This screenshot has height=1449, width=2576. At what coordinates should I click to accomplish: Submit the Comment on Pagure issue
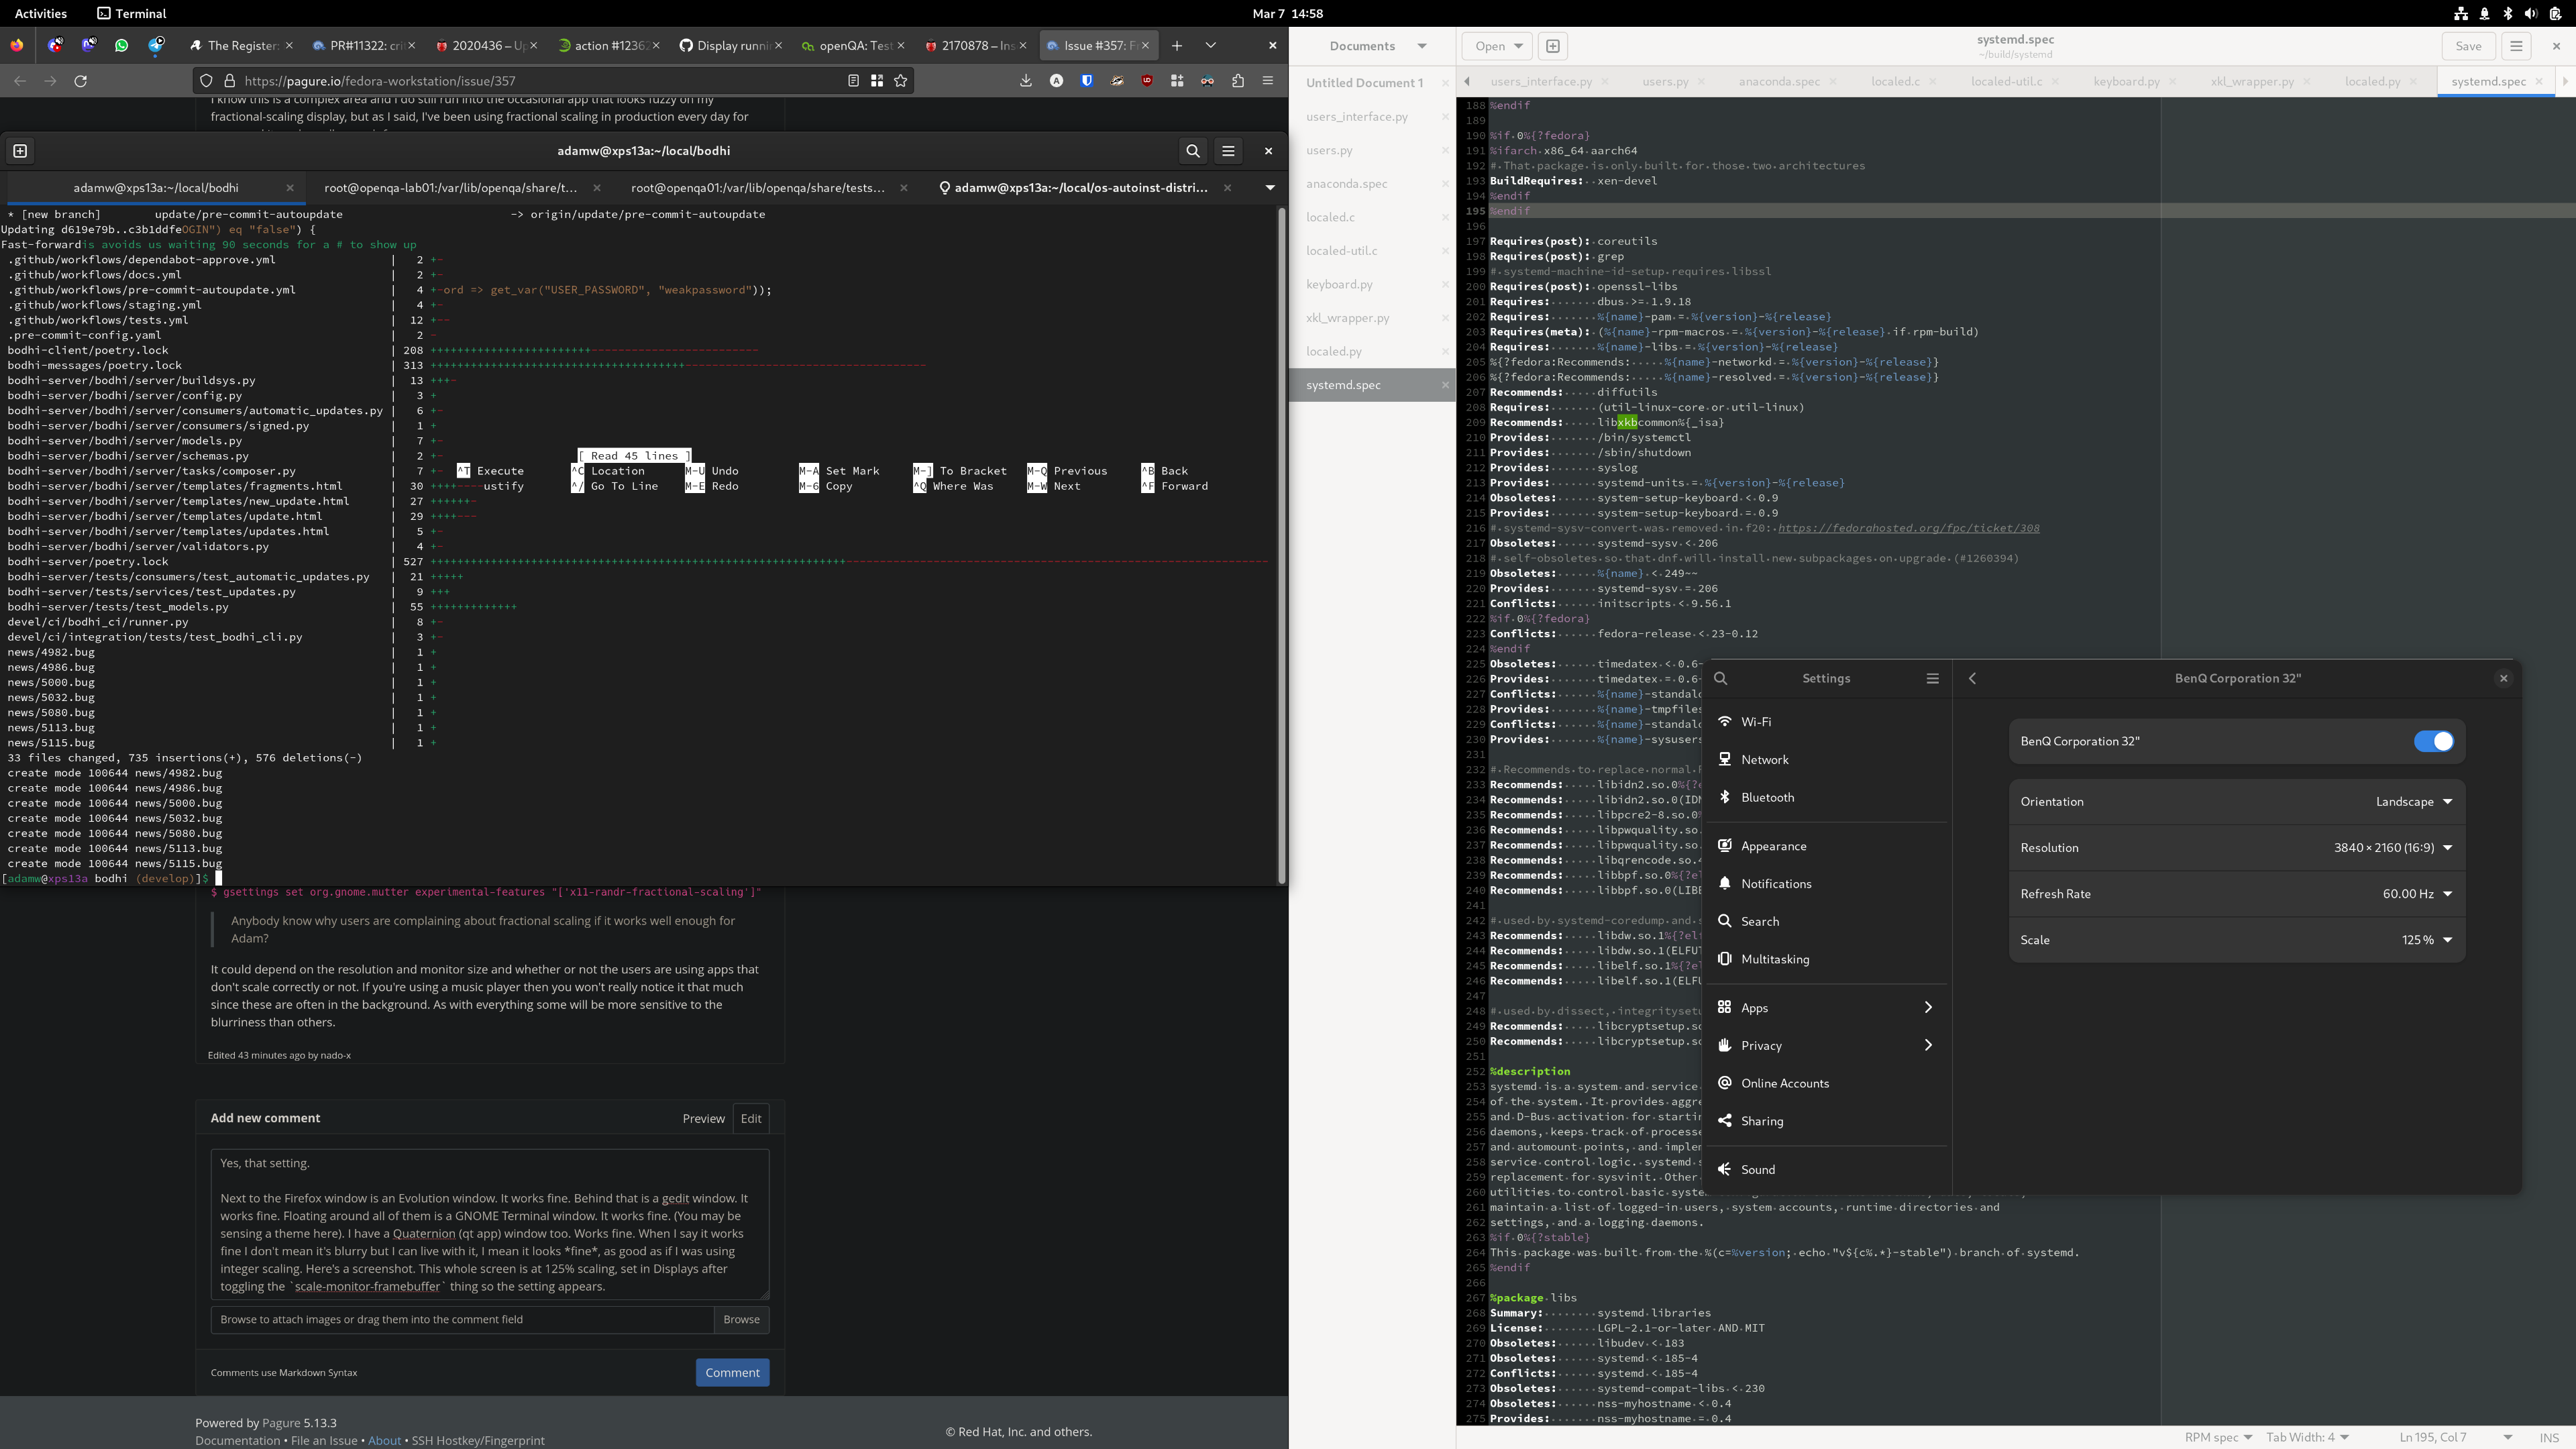732,1372
